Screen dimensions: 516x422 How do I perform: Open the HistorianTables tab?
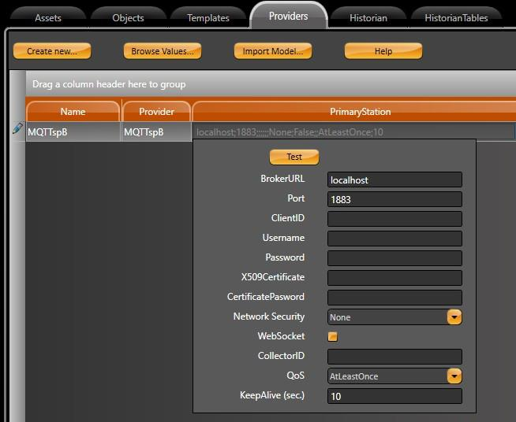456,17
